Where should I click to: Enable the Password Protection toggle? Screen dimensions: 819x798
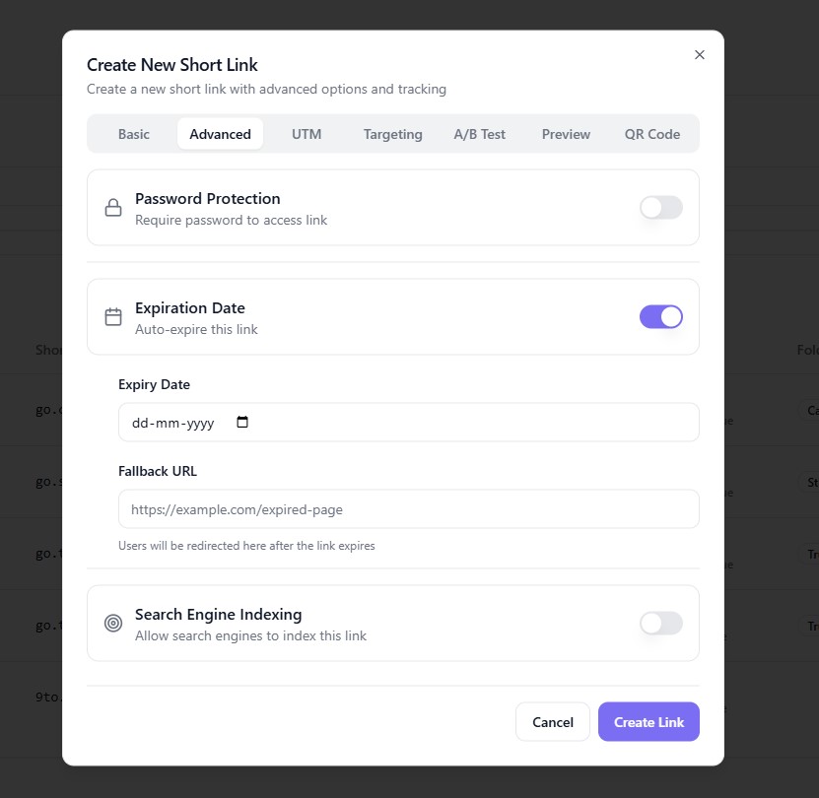tap(660, 207)
